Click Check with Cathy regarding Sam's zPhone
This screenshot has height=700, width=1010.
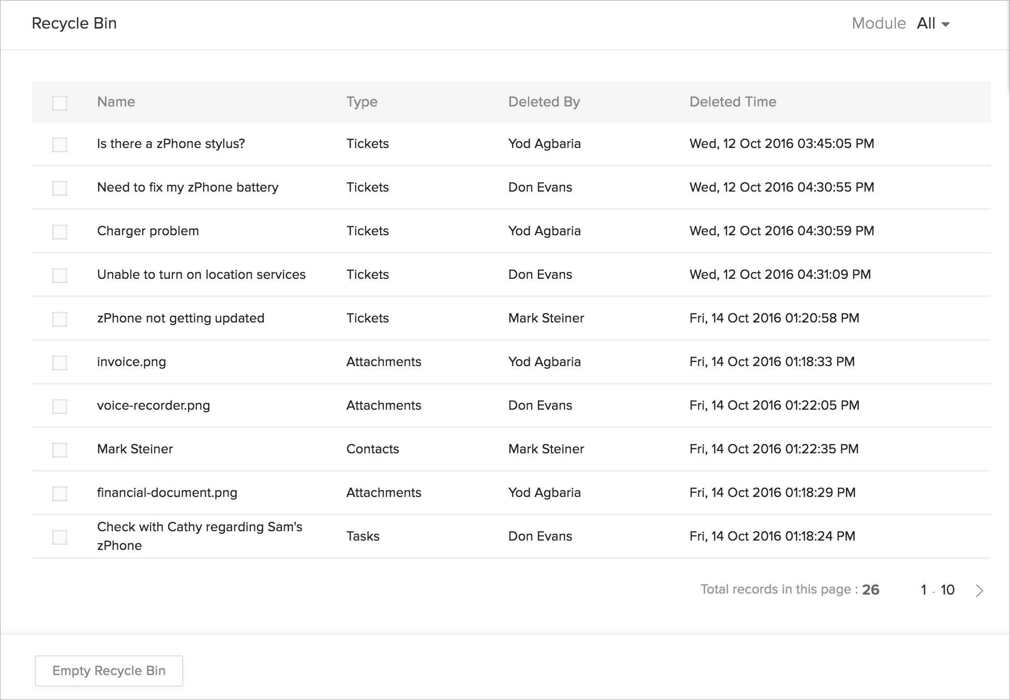click(199, 536)
